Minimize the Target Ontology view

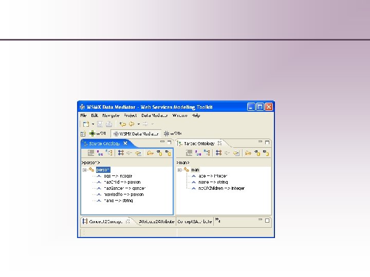click(260, 142)
